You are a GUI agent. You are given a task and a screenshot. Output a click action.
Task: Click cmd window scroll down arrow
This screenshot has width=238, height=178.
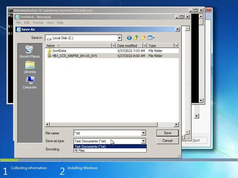click(x=201, y=101)
